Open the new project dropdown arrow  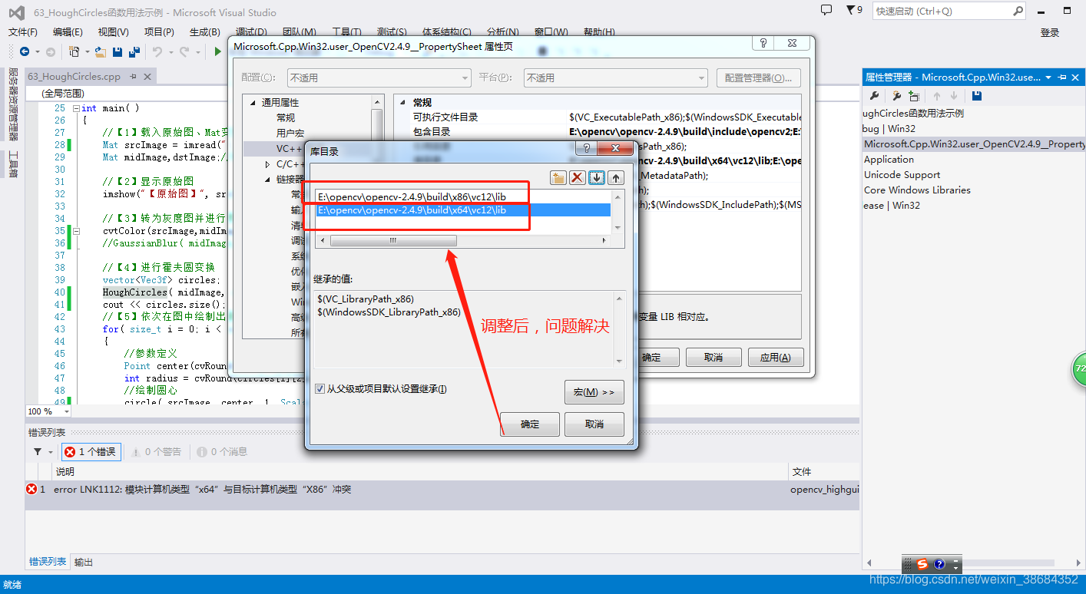point(86,51)
